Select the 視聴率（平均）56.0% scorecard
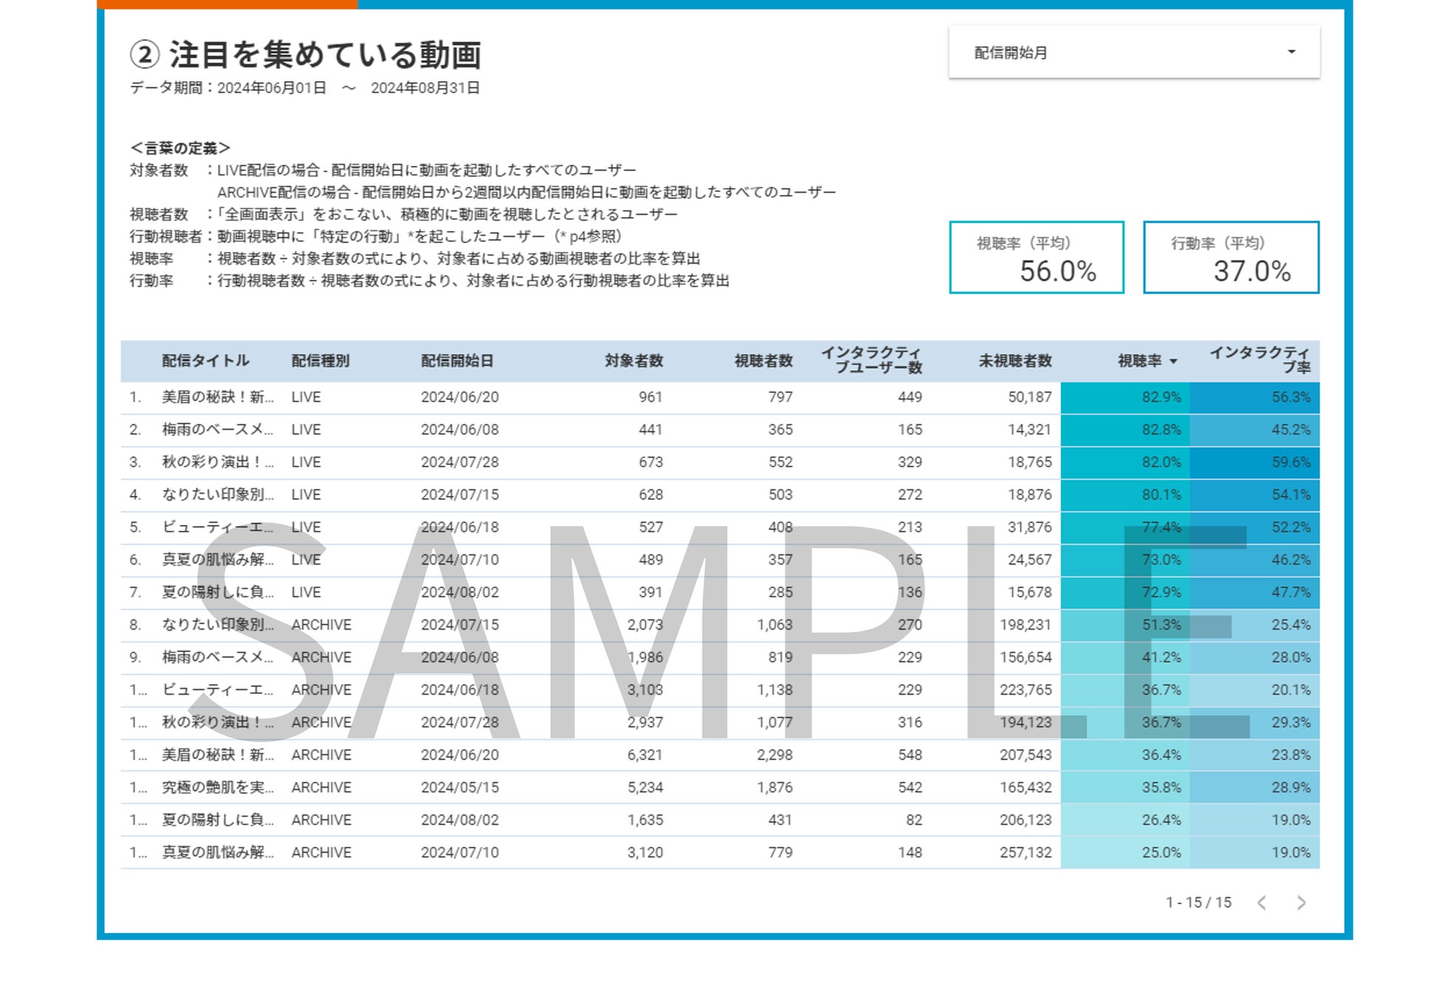This screenshot has width=1439, height=981. [x=1036, y=258]
